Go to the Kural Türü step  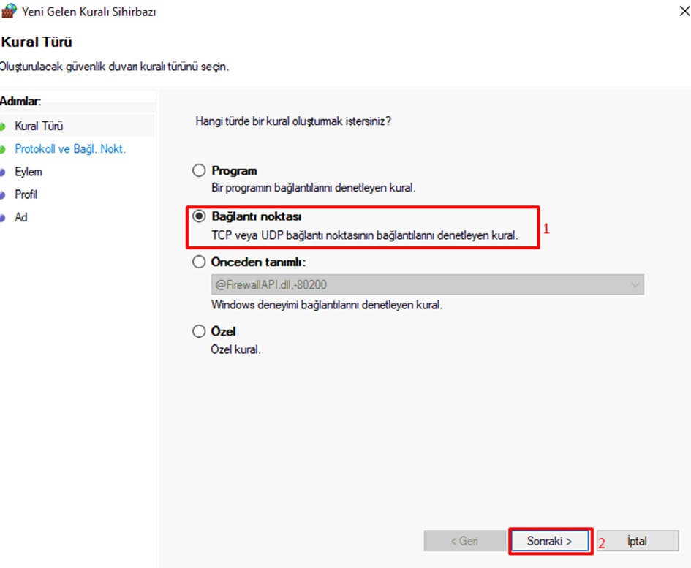click(x=39, y=126)
